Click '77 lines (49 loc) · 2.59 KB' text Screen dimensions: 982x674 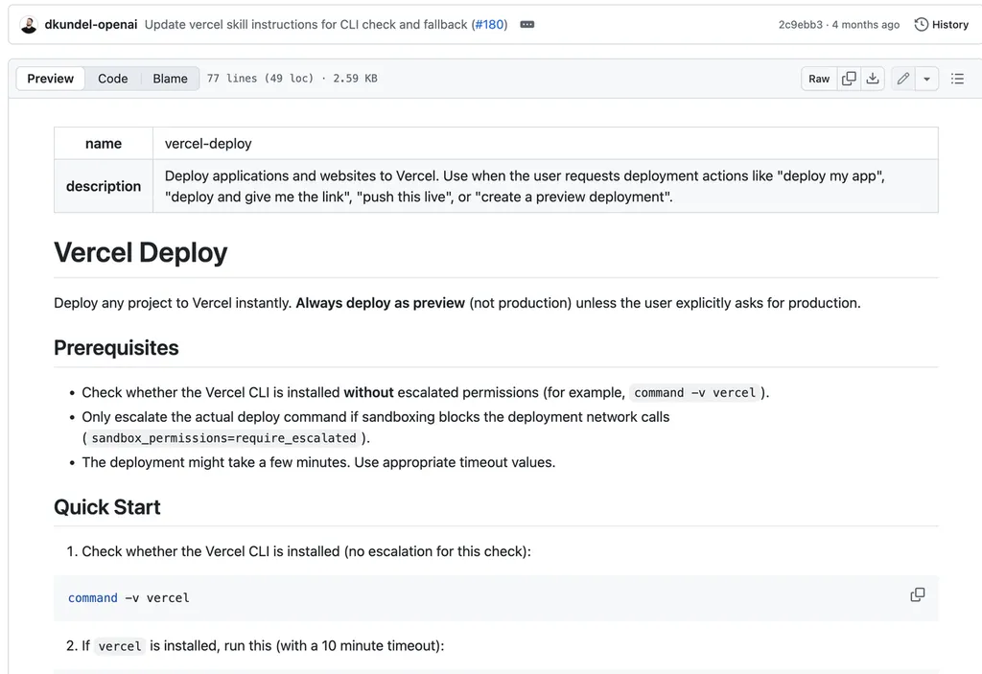click(x=292, y=79)
